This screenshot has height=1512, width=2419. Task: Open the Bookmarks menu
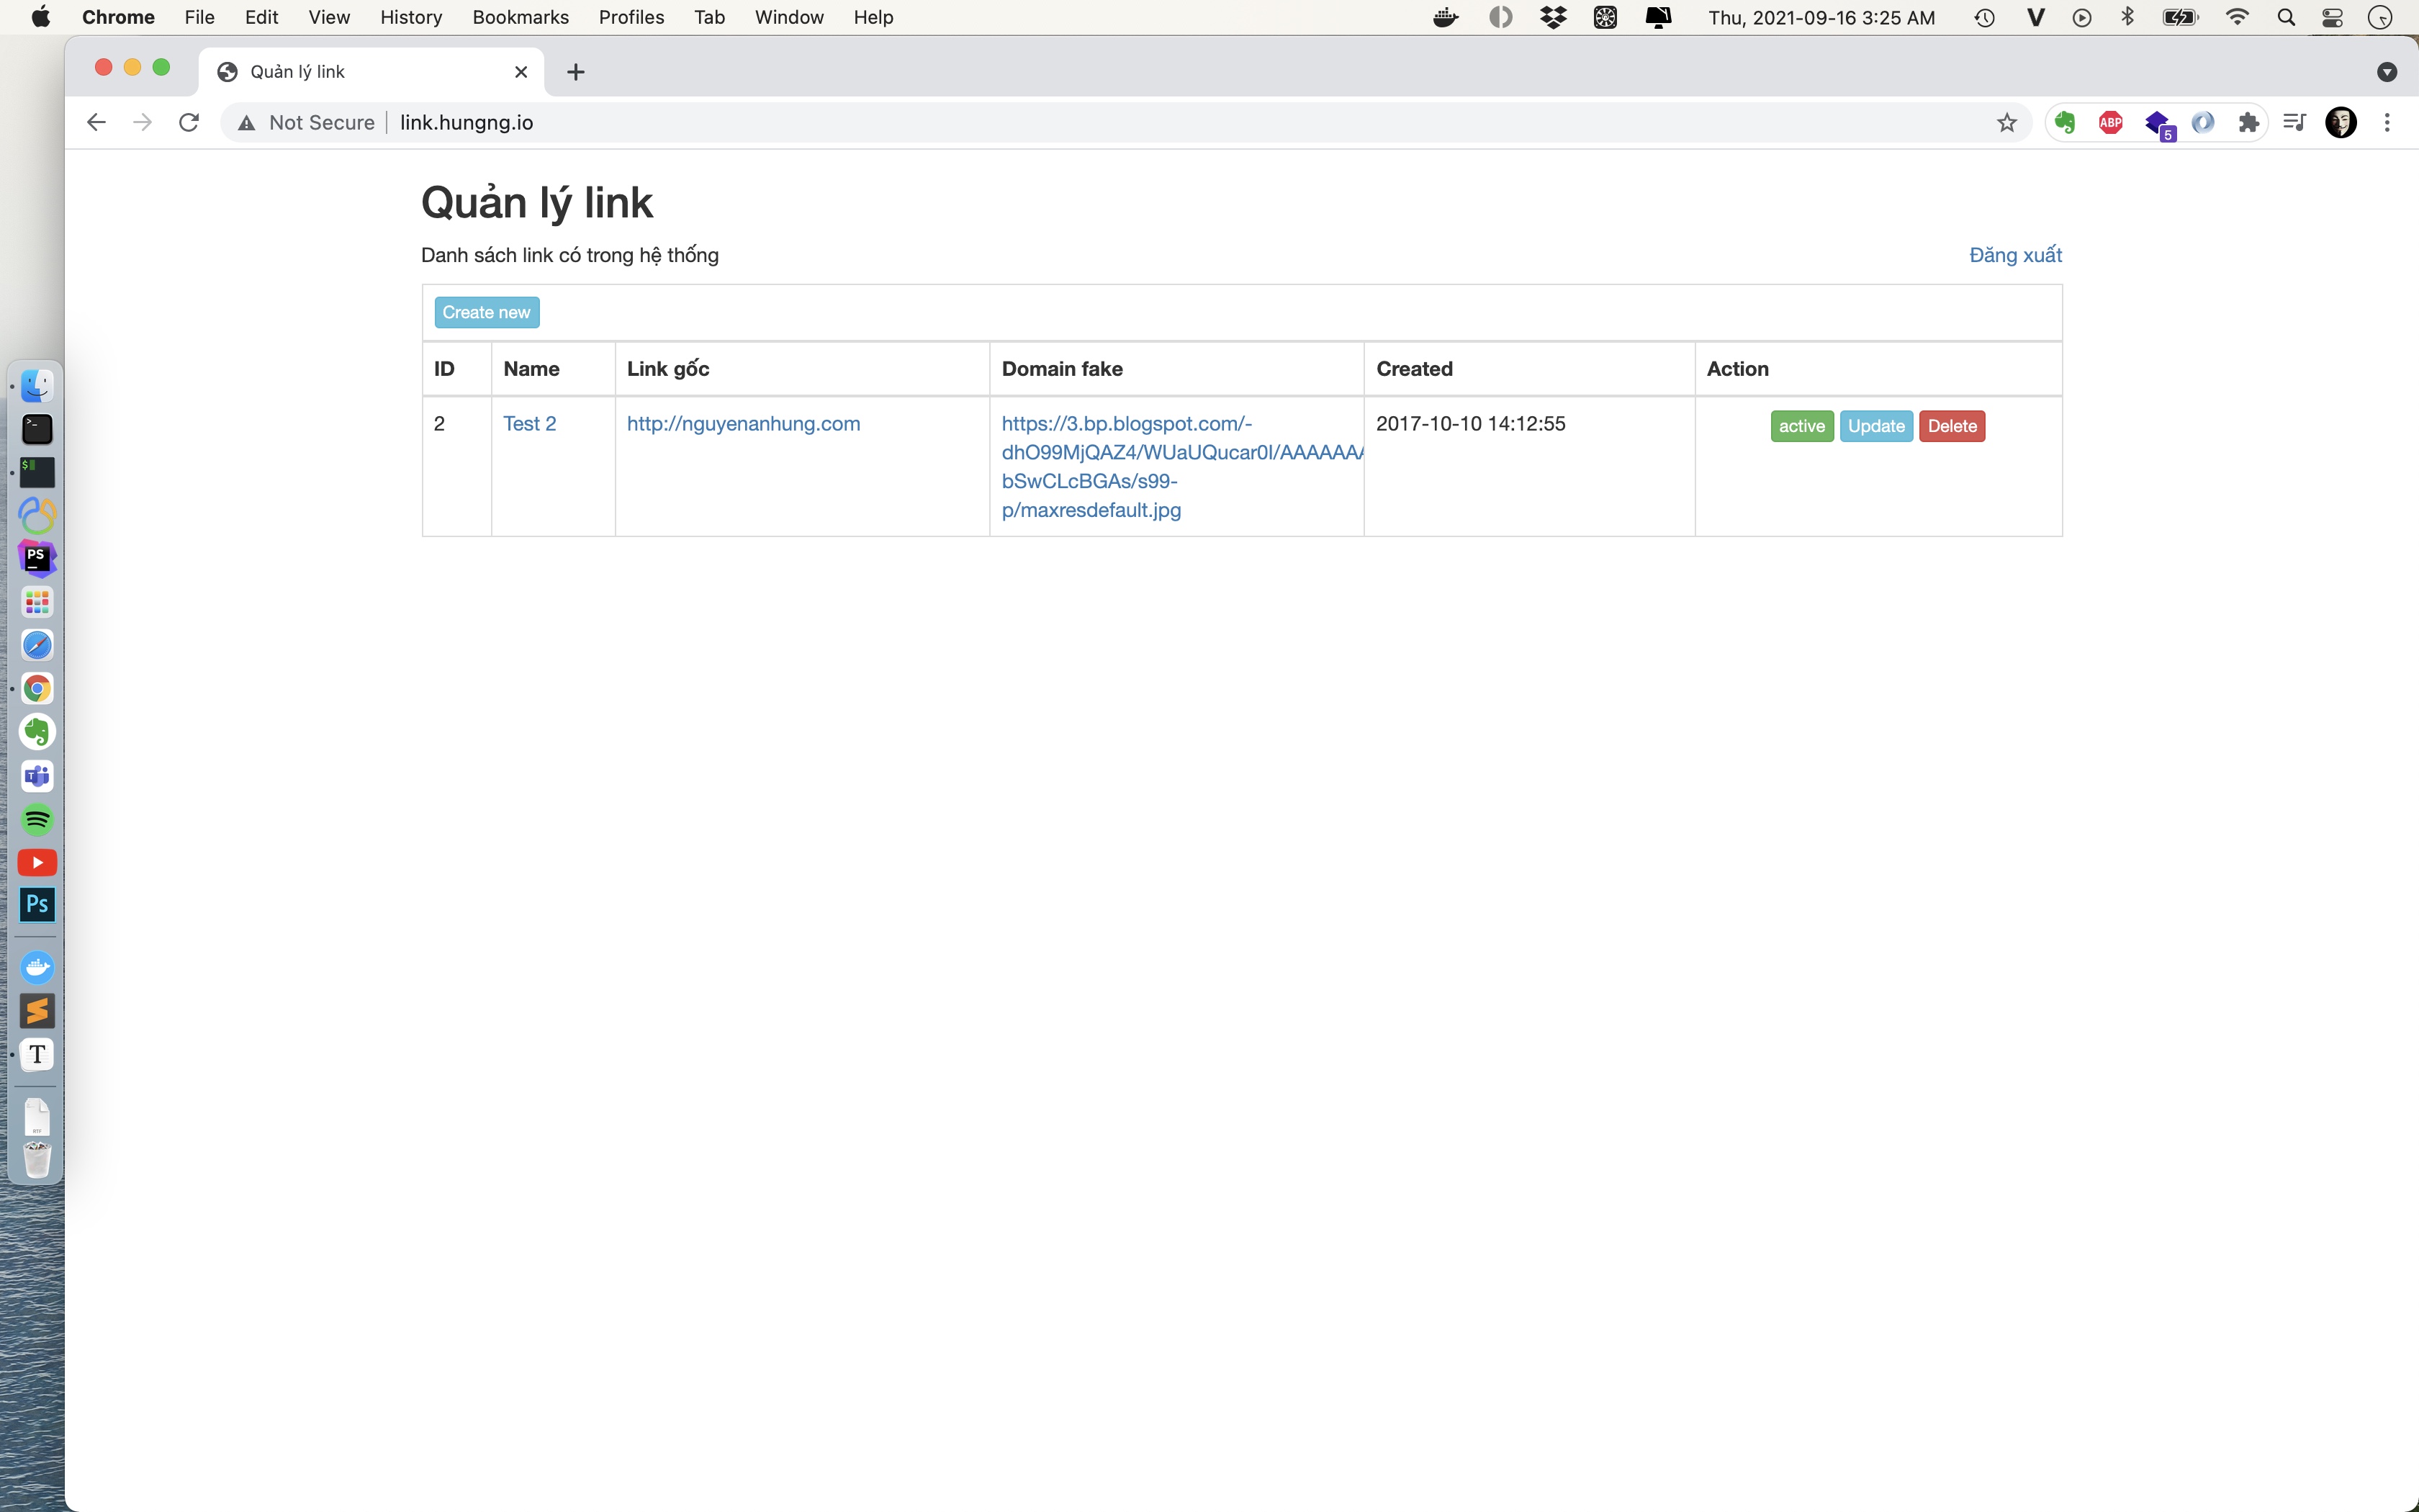[520, 17]
